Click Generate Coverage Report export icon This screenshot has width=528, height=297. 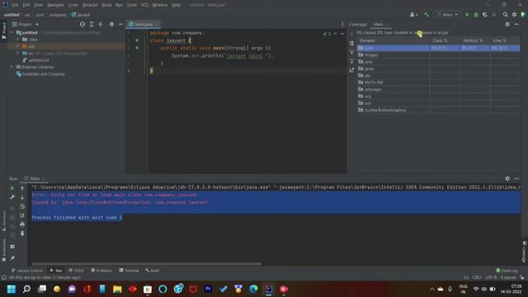tap(352, 70)
